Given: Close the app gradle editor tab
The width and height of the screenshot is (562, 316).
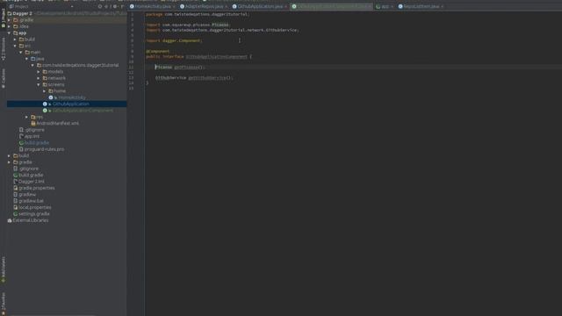Looking at the screenshot, I should click(x=393, y=6).
